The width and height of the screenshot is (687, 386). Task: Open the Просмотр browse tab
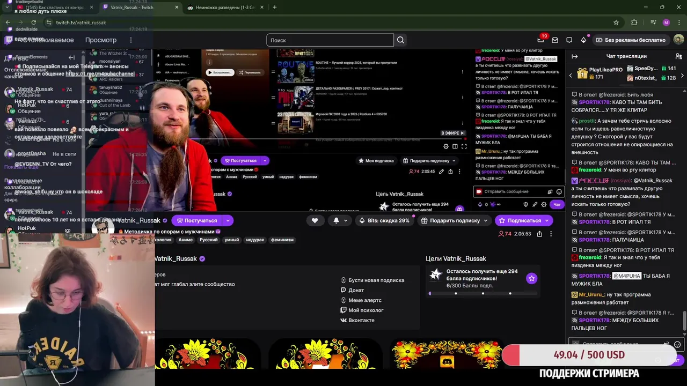click(100, 40)
